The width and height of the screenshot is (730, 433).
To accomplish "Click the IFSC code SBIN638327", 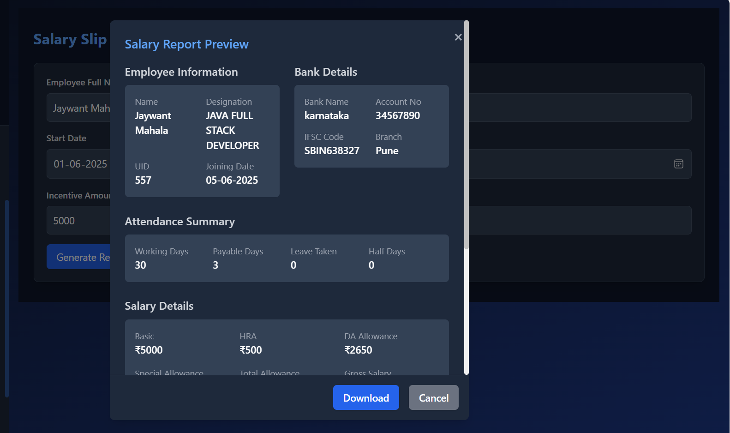I will [331, 151].
